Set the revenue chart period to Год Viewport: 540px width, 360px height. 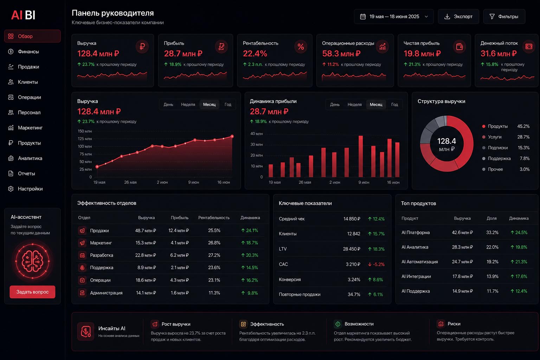click(228, 104)
